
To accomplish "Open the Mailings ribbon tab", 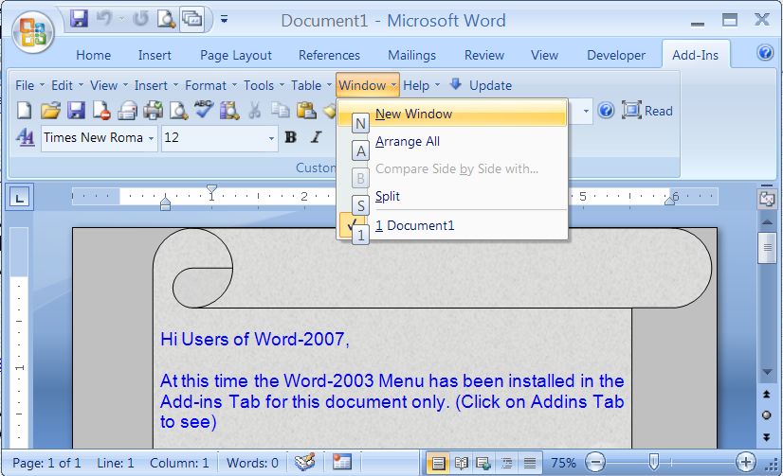I will (411, 55).
